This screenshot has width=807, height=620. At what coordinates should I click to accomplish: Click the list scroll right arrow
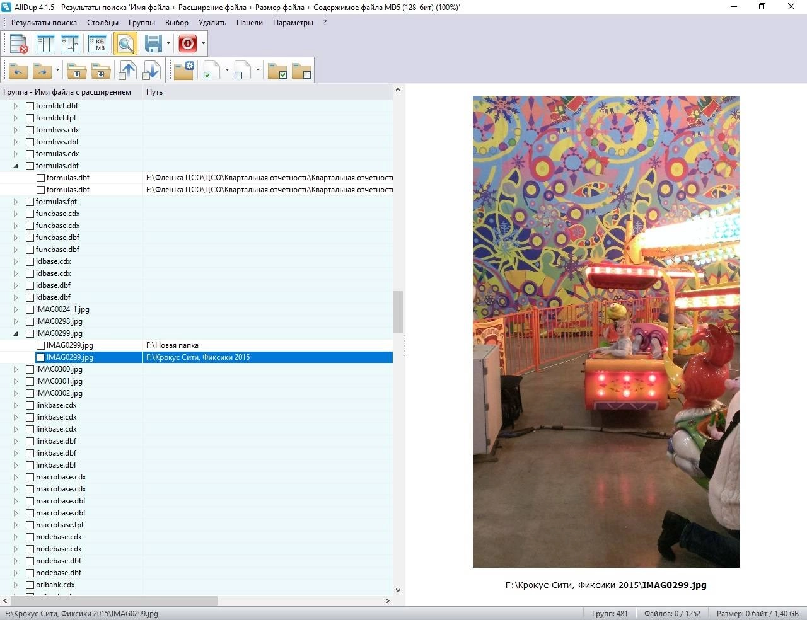[388, 601]
